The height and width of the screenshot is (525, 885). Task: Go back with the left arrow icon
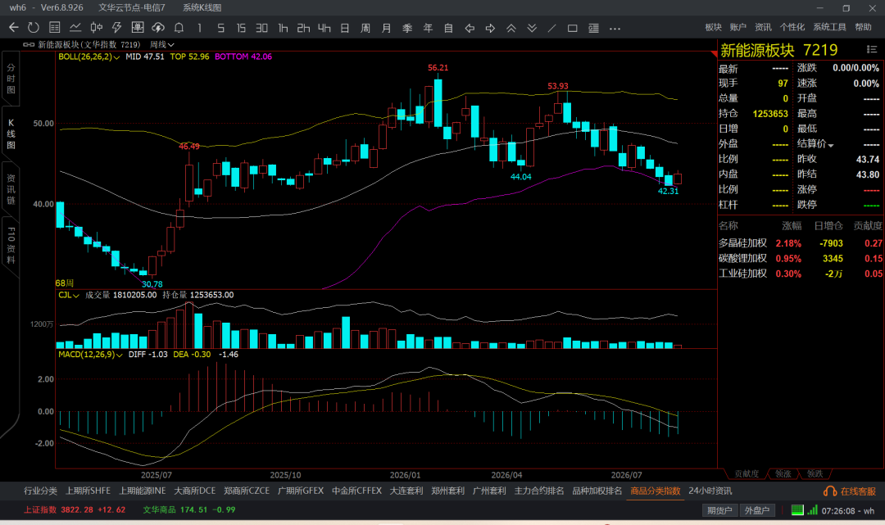(14, 28)
